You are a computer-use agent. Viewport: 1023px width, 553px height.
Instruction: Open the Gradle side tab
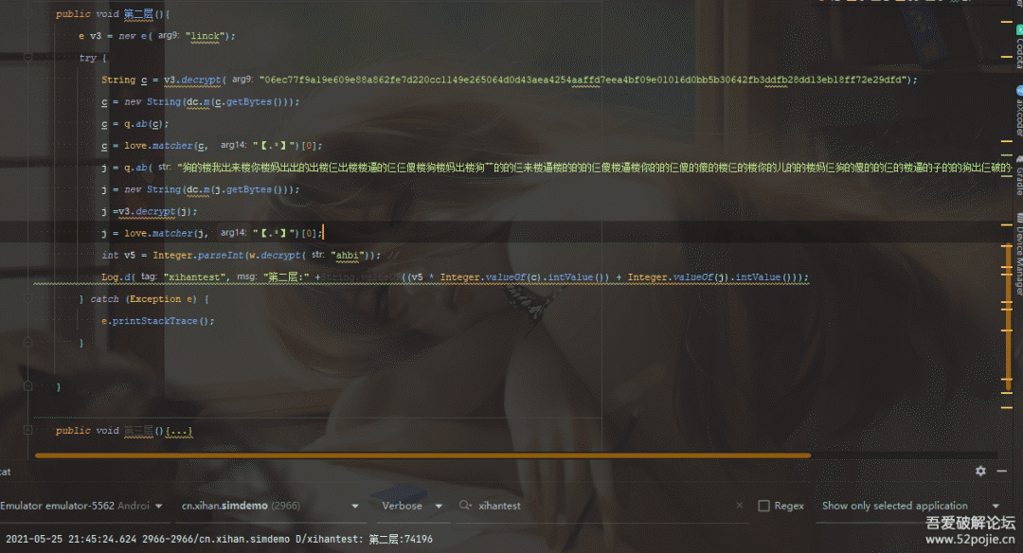(1019, 176)
